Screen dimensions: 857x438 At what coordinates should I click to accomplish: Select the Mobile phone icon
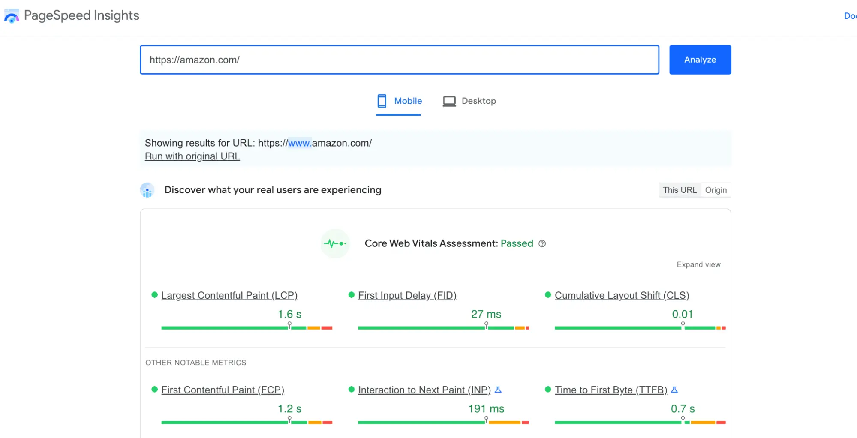click(x=382, y=101)
